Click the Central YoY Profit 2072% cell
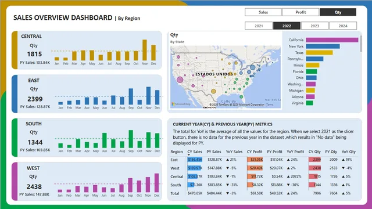 (x=294, y=176)
